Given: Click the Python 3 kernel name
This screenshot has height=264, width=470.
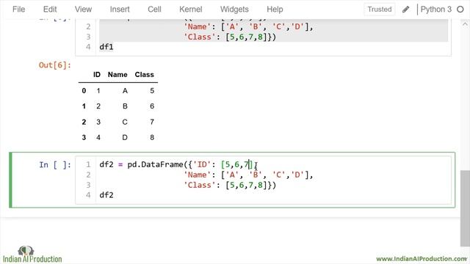Looking at the screenshot, I should coord(435,10).
